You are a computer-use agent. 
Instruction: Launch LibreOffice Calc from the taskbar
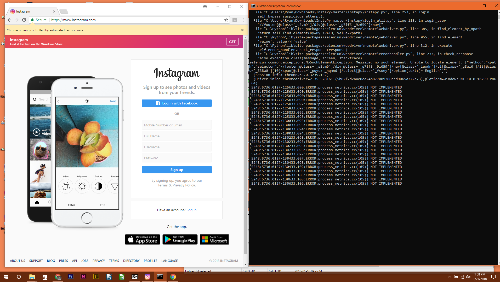(122, 277)
